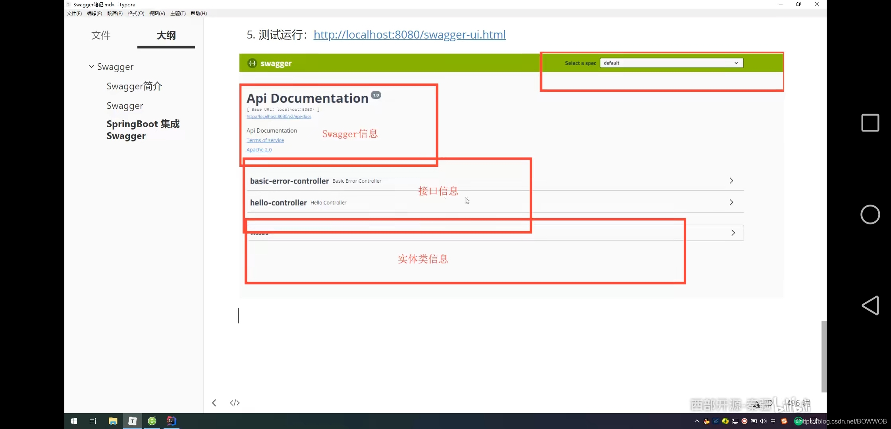Open the localhost swagger-ui.html link

[x=409, y=35]
